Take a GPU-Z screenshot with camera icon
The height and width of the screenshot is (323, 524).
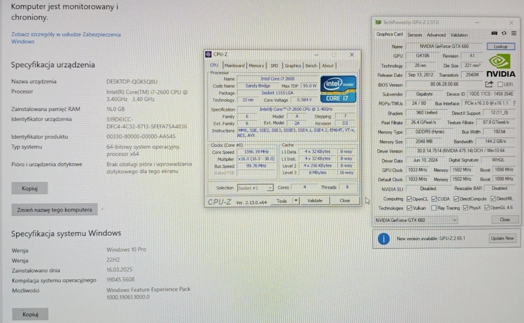coord(494,33)
